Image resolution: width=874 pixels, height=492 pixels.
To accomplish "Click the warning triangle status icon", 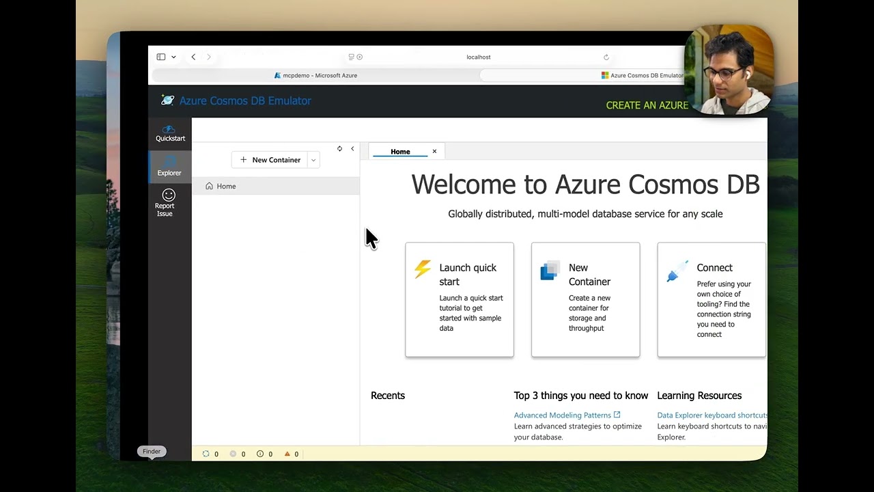I will point(287,454).
